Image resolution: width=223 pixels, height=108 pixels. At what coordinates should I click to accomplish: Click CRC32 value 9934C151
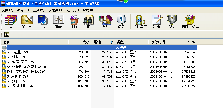[x=189, y=57]
